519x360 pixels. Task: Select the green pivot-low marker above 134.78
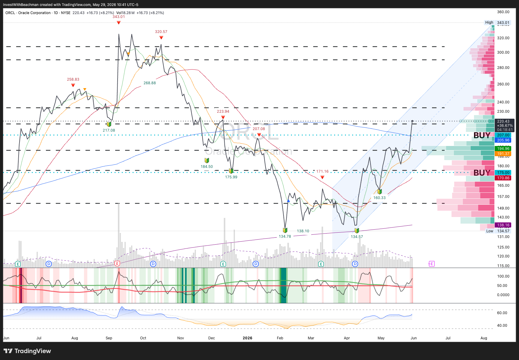coord(285,230)
